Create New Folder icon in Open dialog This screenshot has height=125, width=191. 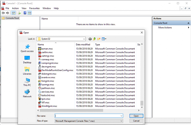point(99,39)
